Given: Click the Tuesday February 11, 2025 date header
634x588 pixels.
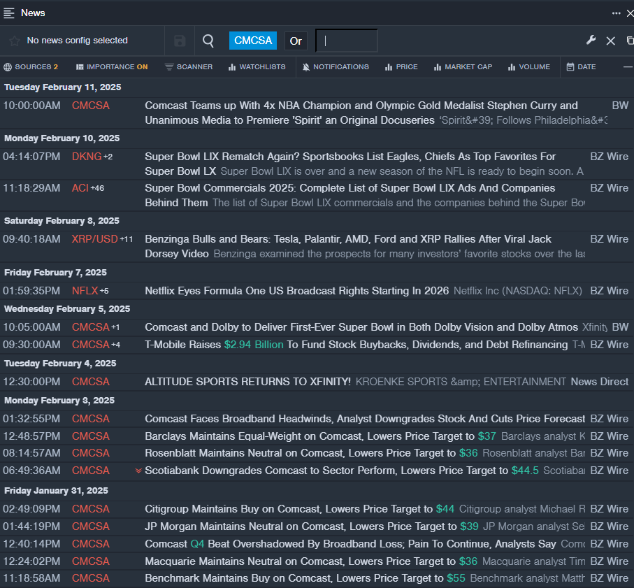Looking at the screenshot, I should [63, 87].
